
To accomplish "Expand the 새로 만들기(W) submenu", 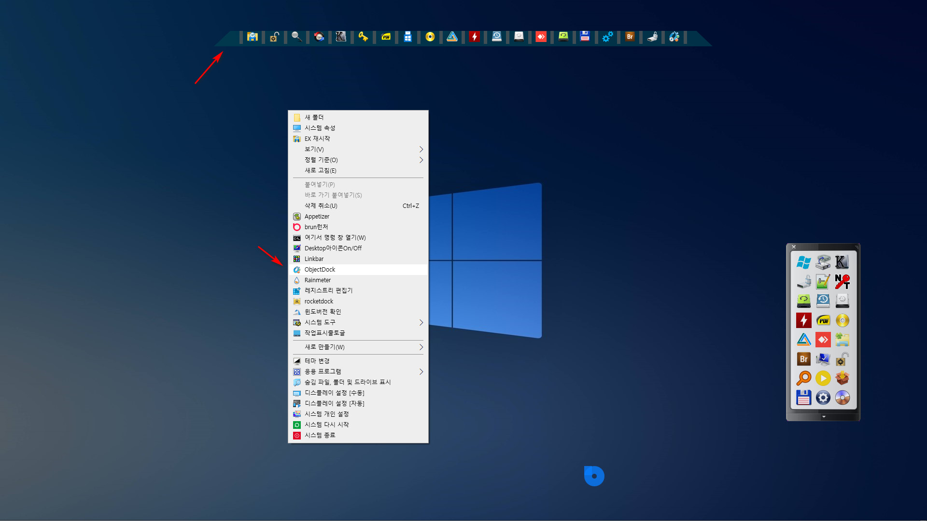I will (358, 347).
